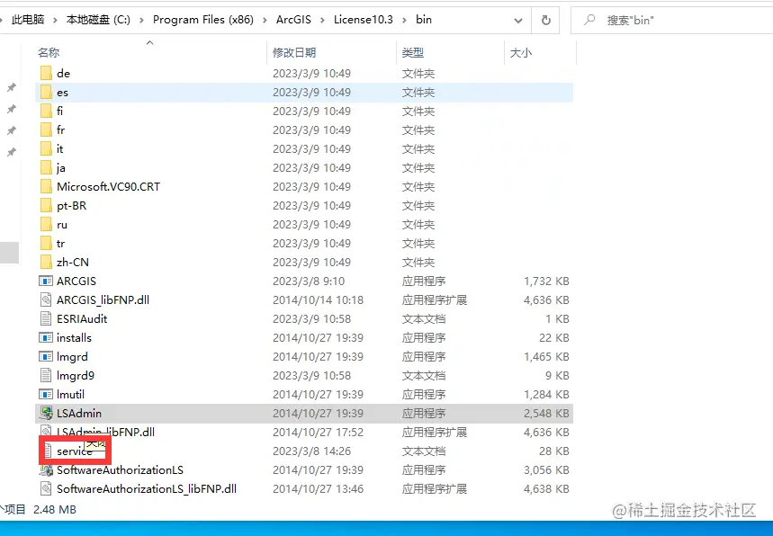Click the SoftwareAuthorizationLS application icon
Viewport: 773px width, 536px height.
46,470
